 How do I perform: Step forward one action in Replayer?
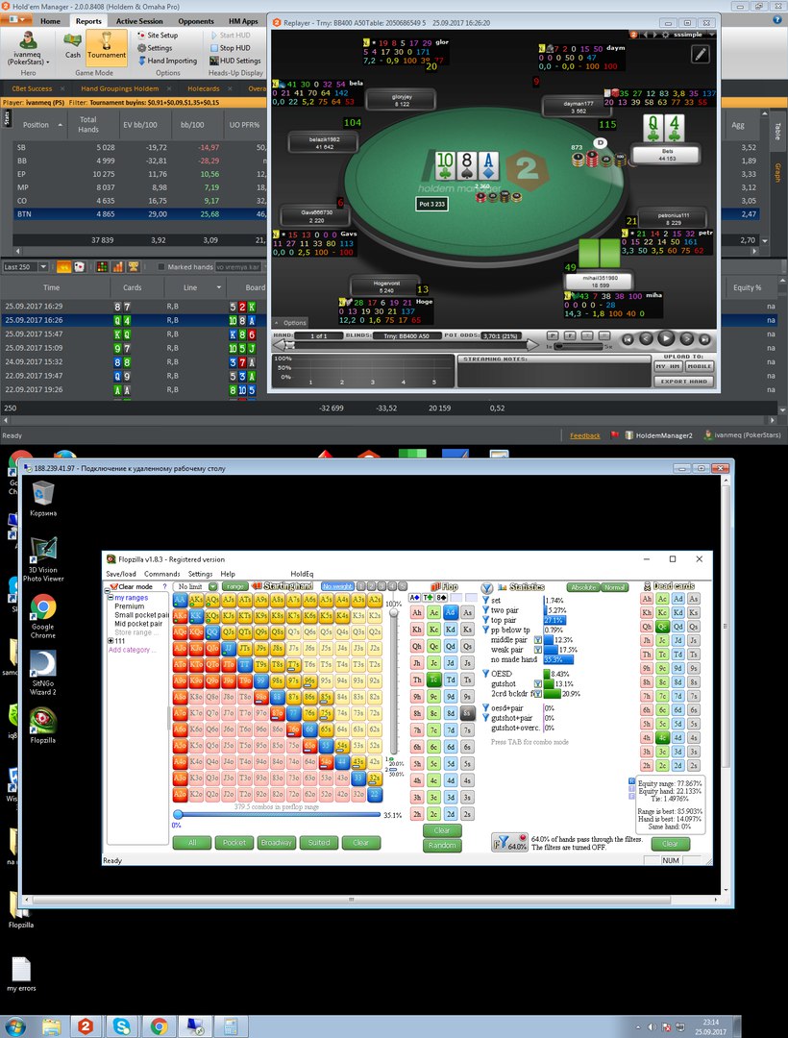[687, 339]
